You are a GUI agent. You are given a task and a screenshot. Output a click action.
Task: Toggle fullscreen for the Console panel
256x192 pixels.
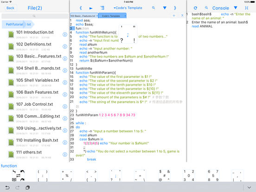[x=247, y=8]
